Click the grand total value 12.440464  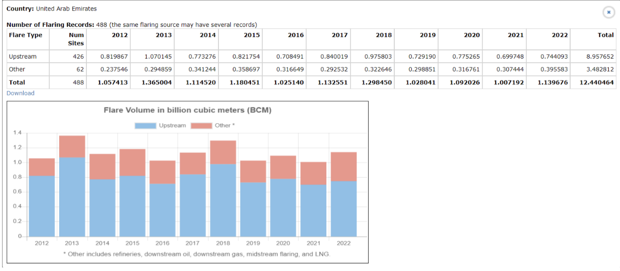(x=596, y=82)
